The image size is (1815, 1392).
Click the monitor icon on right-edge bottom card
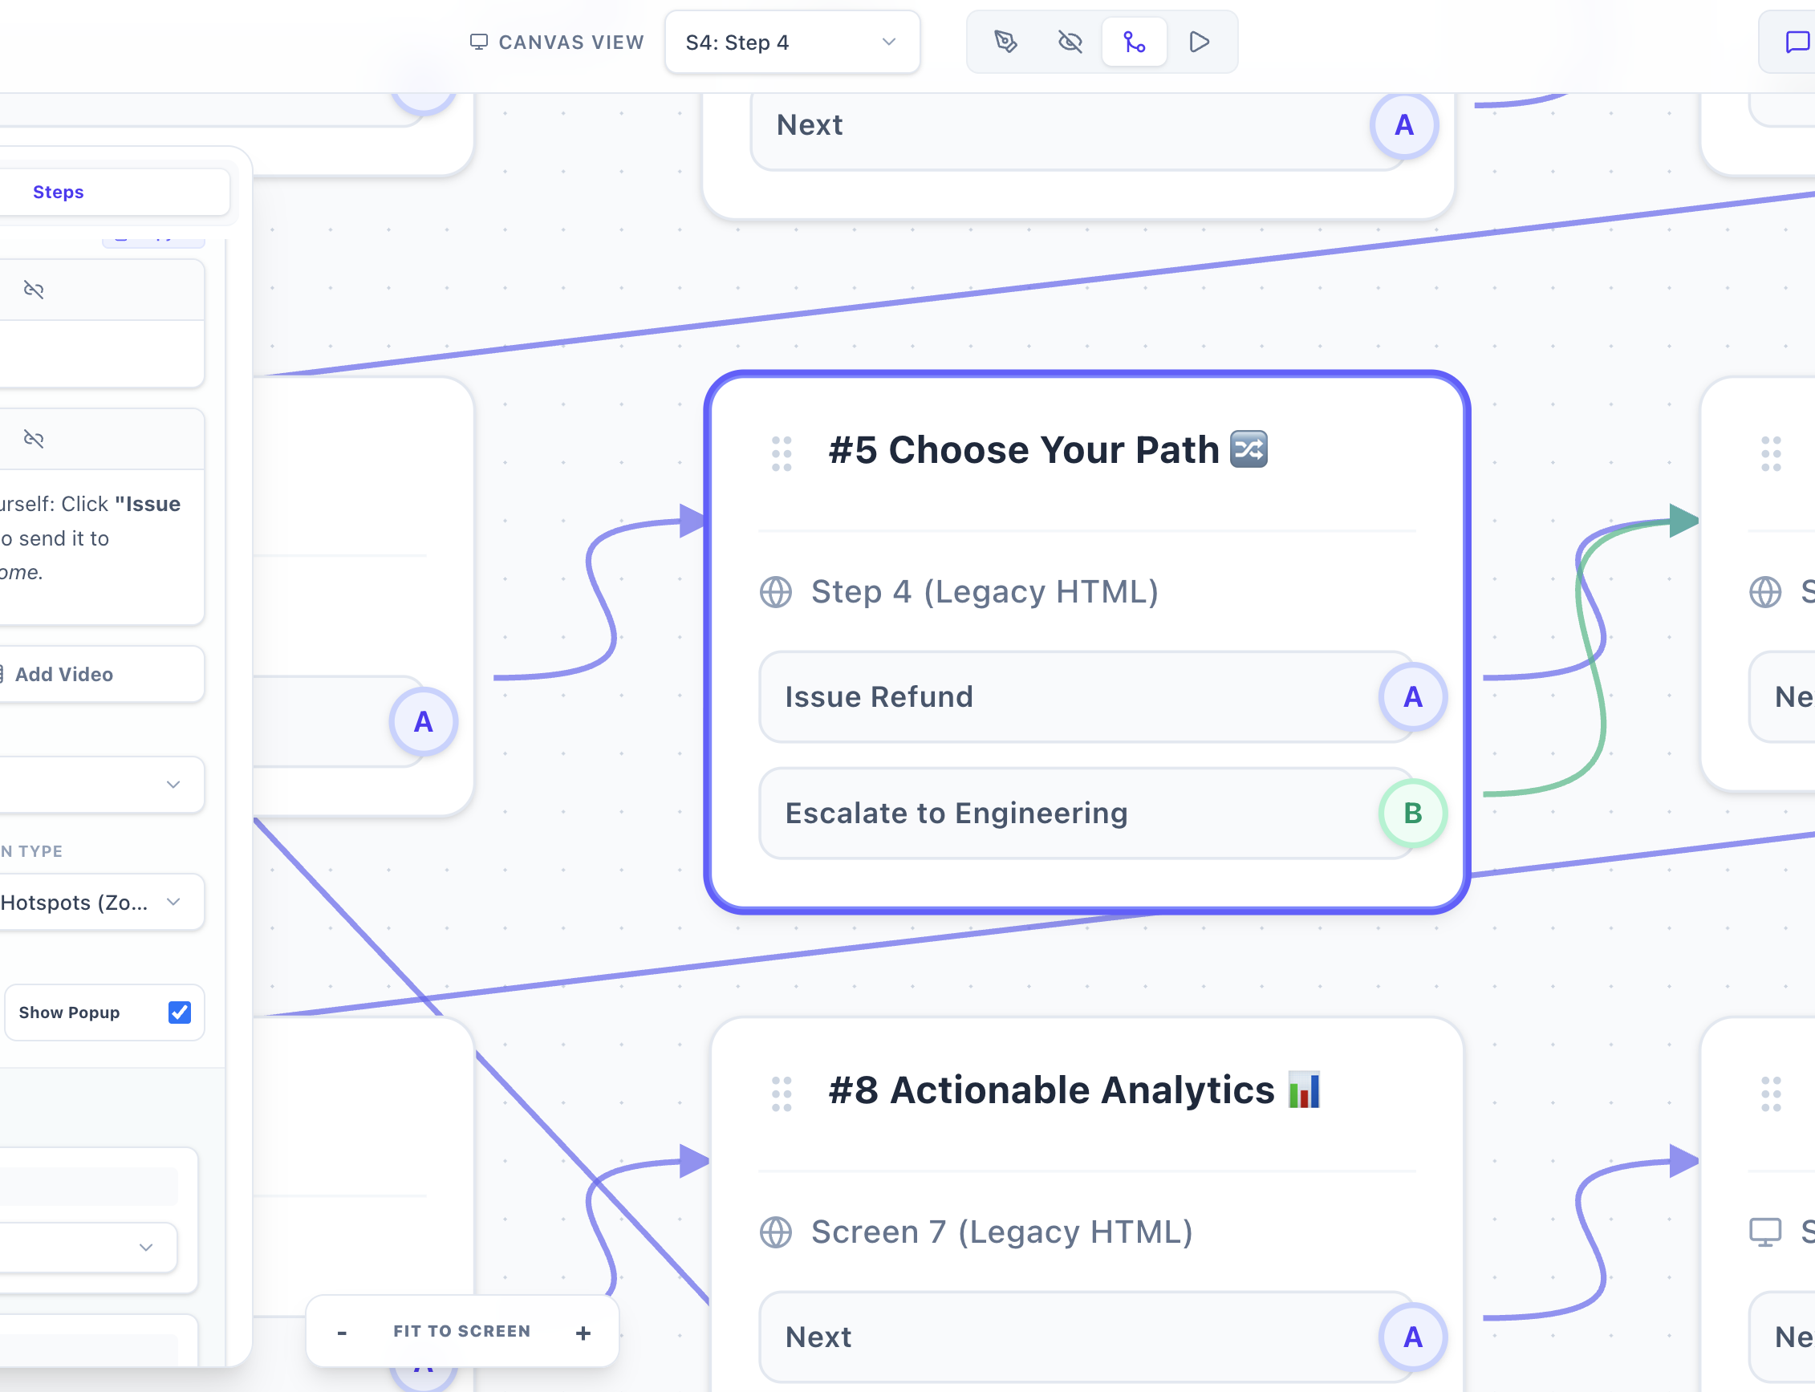(1765, 1233)
